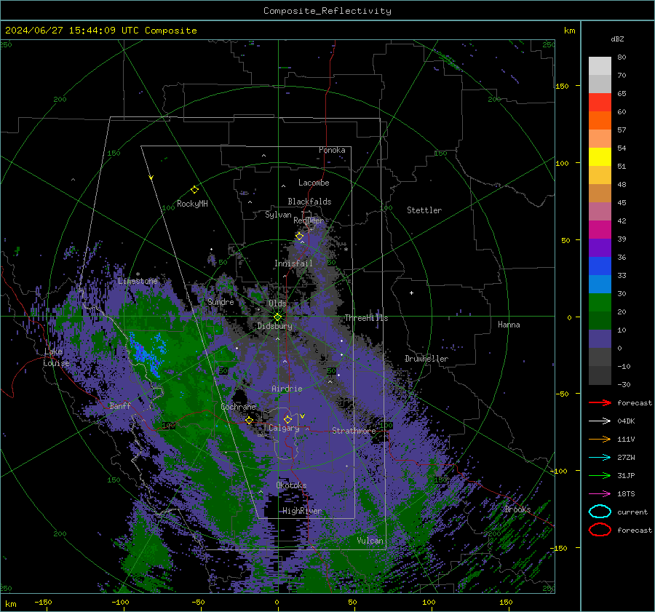655x612 pixels.
Task: Select the 54 dBZ yellow color swatch
Action: click(x=600, y=156)
